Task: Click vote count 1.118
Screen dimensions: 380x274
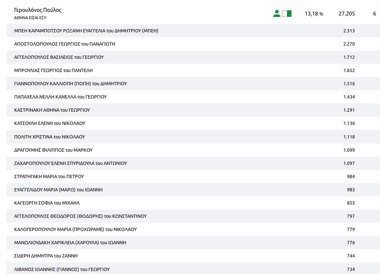Action: [349, 137]
